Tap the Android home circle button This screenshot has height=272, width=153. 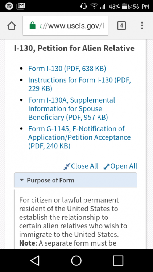(x=76, y=260)
